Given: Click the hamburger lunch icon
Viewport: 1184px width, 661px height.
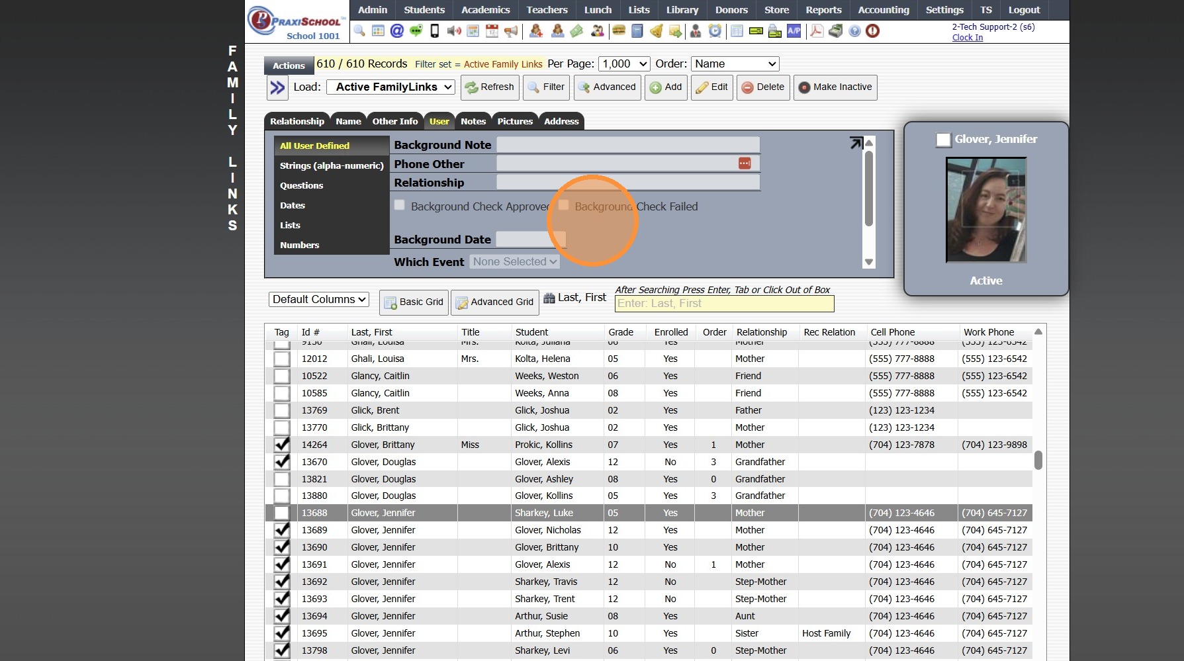Looking at the screenshot, I should (x=619, y=30).
